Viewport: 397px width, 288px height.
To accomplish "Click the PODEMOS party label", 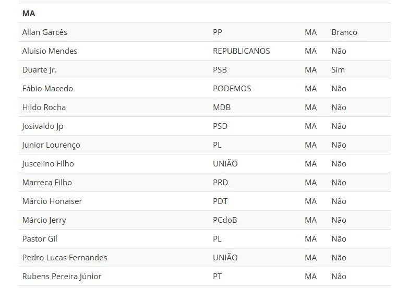I will point(232,89).
